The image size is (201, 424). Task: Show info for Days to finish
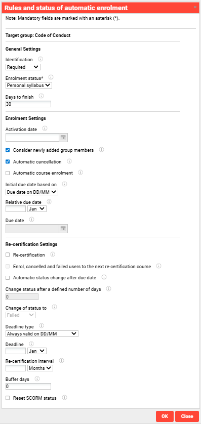tap(41, 96)
